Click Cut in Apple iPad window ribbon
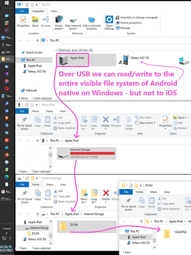 58,118
